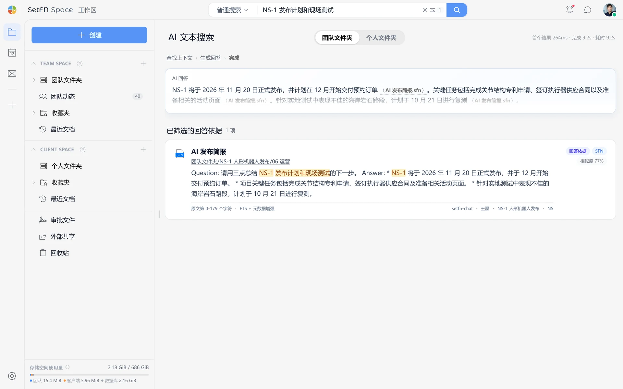The height and width of the screenshot is (389, 623).
Task: Add item with plus in TEAM SPACE header
Action: click(143, 64)
